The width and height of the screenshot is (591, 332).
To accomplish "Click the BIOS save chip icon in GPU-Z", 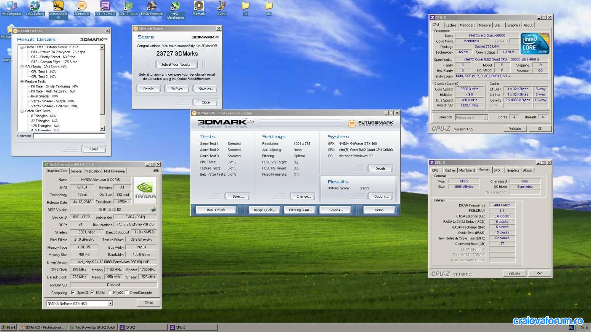I will (x=153, y=210).
